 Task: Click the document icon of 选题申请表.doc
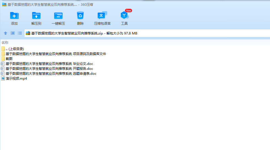click(x=2, y=74)
